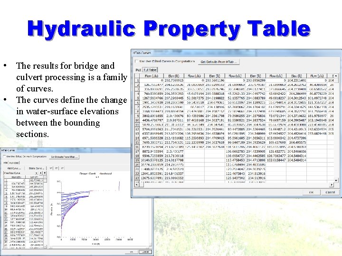
Task: Click Cancel in the Plot window
Action: point(145,252)
